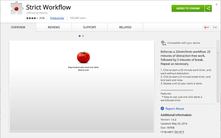The width and height of the screenshot is (221, 138).
Task: Switch to the Support tab
Action: tap(89, 27)
